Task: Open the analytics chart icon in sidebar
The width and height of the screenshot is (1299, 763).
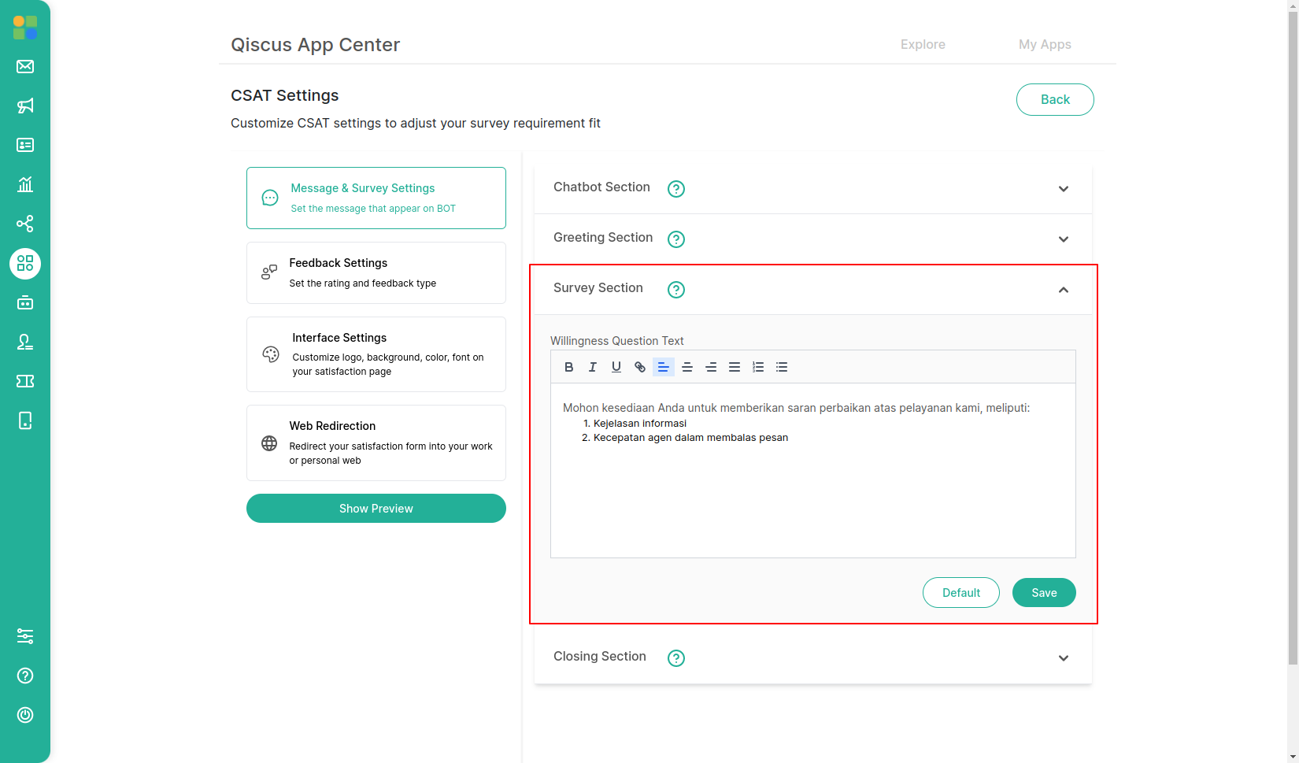Action: (x=25, y=184)
